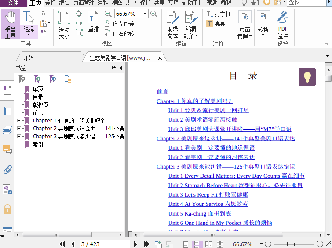This screenshot has height=248, width=332.
Task: Rotate the view left (向左旋转)
Action: click(120, 24)
